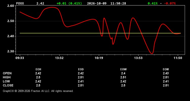The width and height of the screenshot is (190, 101).
Task: Click the CLOSE row label
Action: 8,85
